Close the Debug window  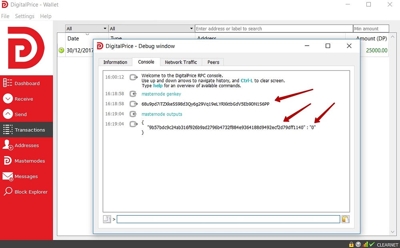click(x=349, y=46)
